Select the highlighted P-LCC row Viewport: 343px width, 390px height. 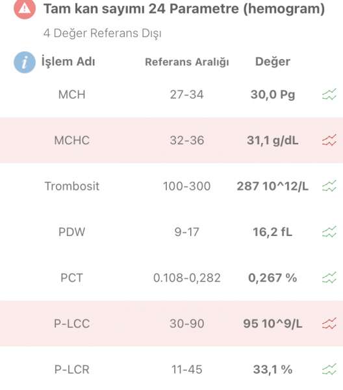point(171,323)
